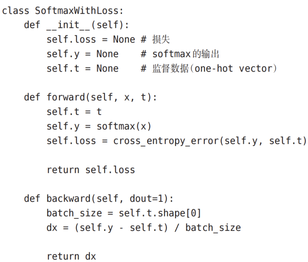Click the return self.loss statement
The height and width of the screenshot is (262, 308).
click(x=91, y=169)
